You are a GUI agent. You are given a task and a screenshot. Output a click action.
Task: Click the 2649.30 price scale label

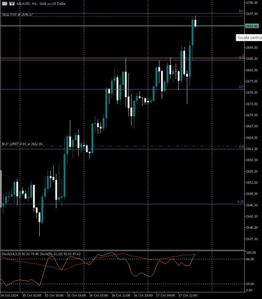pyautogui.click(x=252, y=194)
